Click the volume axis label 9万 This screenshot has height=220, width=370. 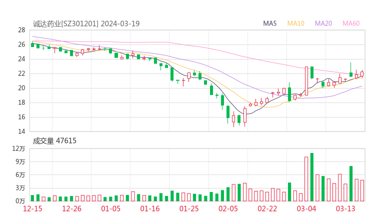coord(20,161)
